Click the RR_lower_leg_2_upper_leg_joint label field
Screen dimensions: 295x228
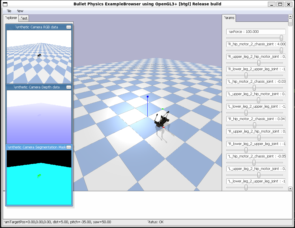256,144
